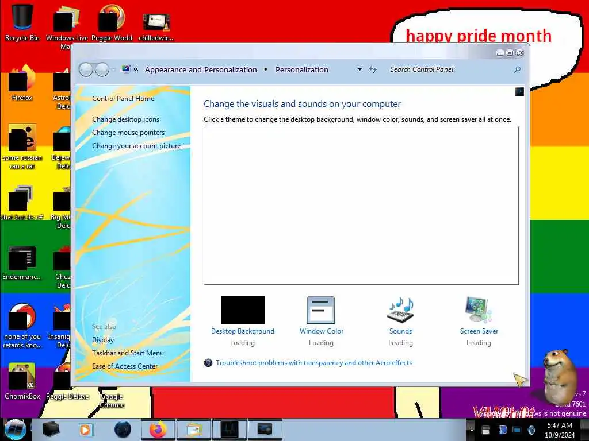The image size is (589, 441).
Task: Click media player taskbar icon
Action: (x=85, y=430)
